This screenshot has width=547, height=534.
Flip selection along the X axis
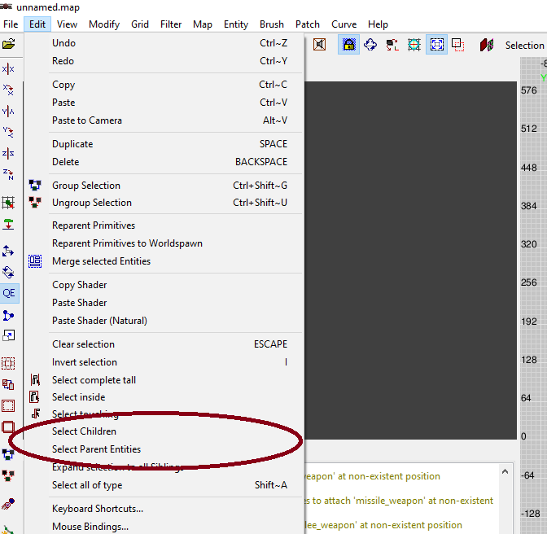[8, 69]
